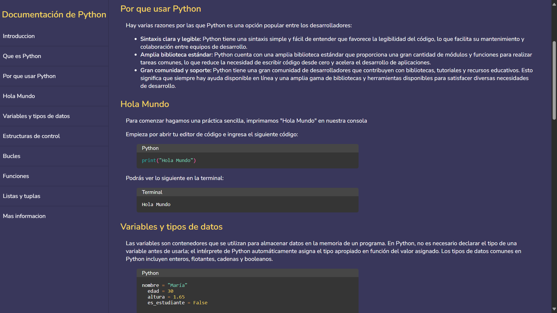Click the es_estudiante = False code line
This screenshot has height=313, width=557.
pos(178,303)
